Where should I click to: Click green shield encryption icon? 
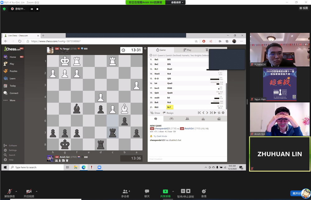[4, 9]
